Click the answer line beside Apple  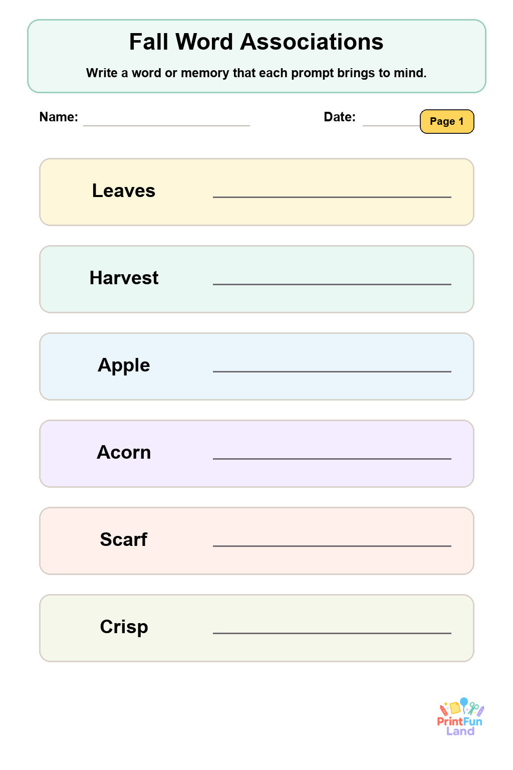click(332, 371)
